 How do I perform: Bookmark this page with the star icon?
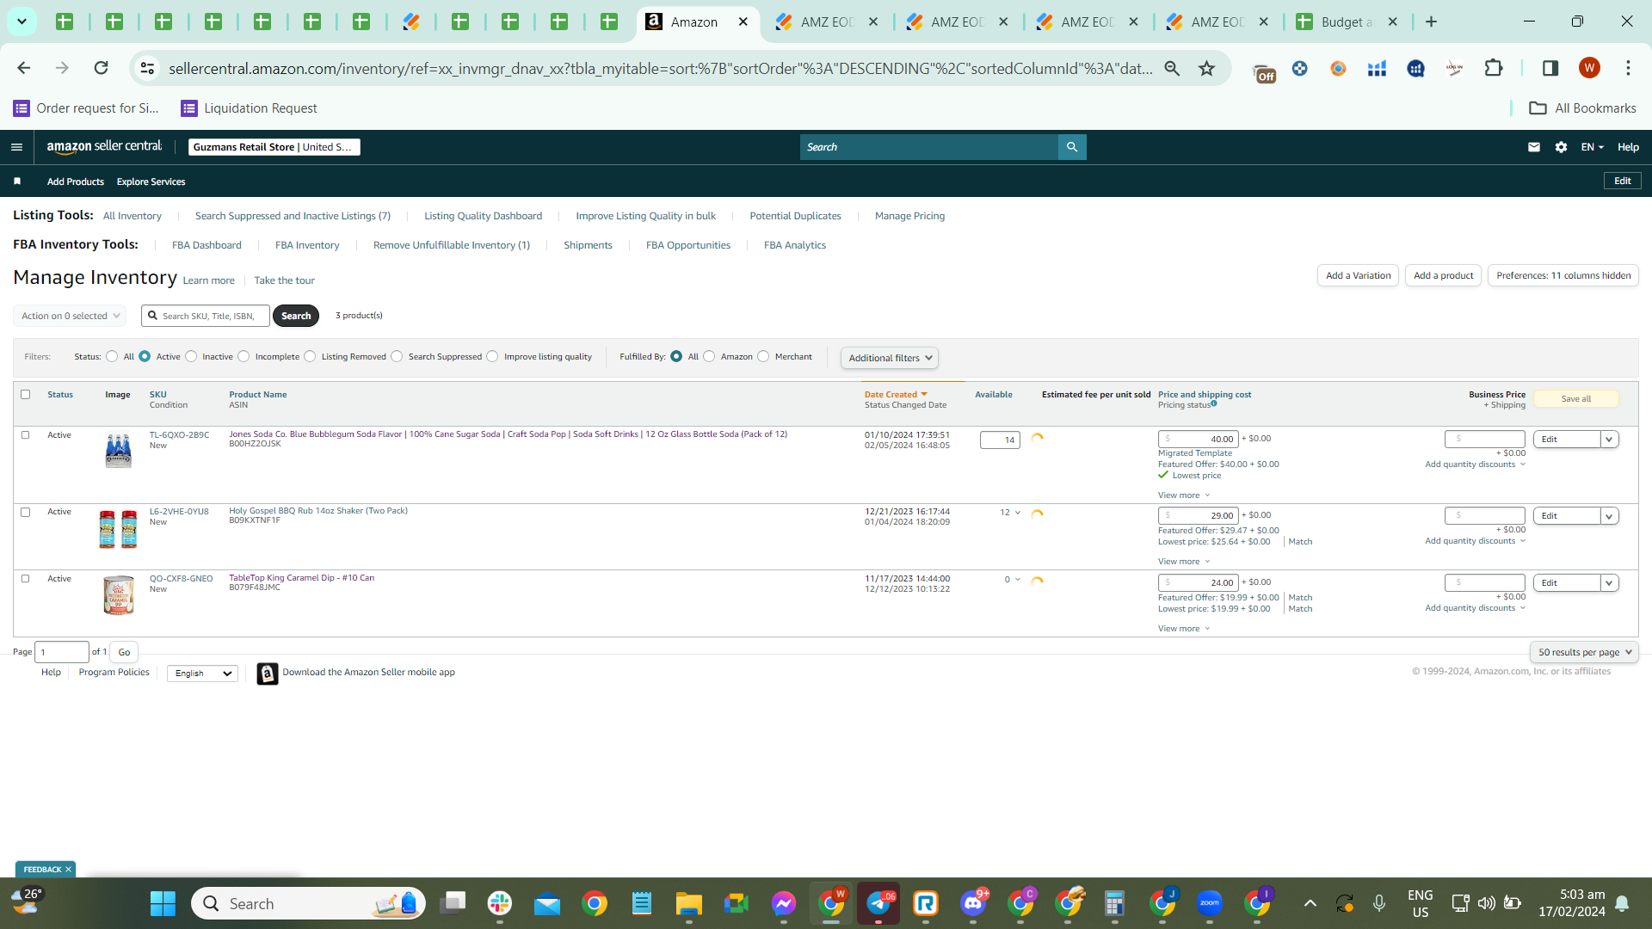(1207, 68)
